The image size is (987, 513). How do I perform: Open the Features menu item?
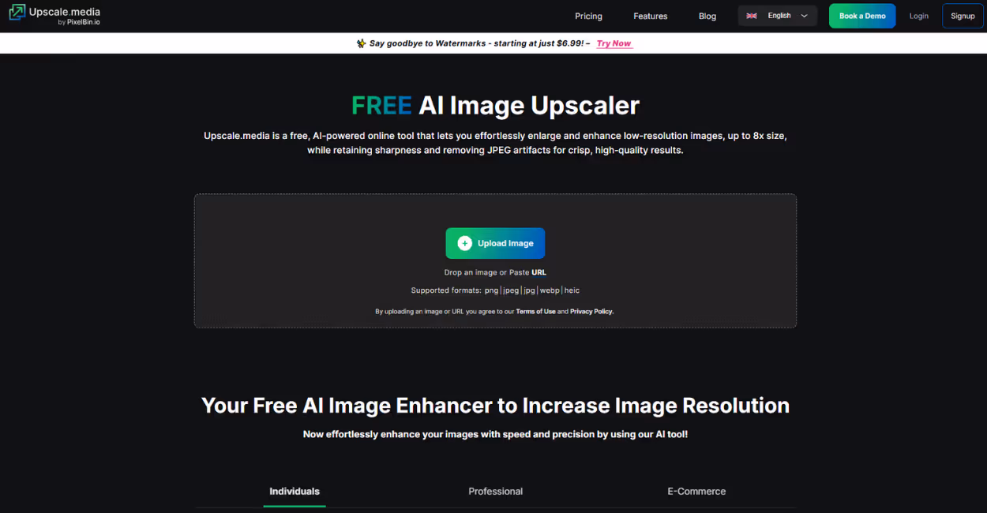[x=651, y=16]
